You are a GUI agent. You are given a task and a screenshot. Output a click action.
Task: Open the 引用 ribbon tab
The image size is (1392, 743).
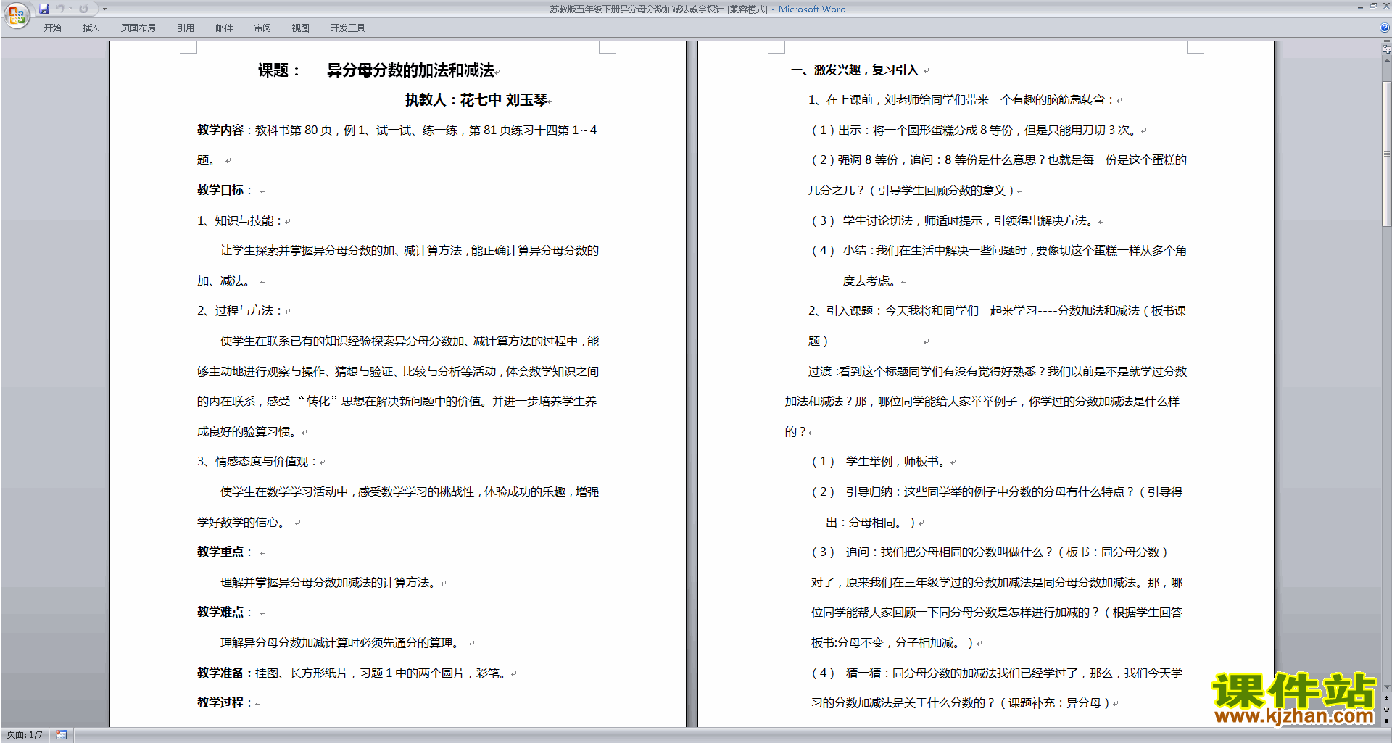coord(185,28)
